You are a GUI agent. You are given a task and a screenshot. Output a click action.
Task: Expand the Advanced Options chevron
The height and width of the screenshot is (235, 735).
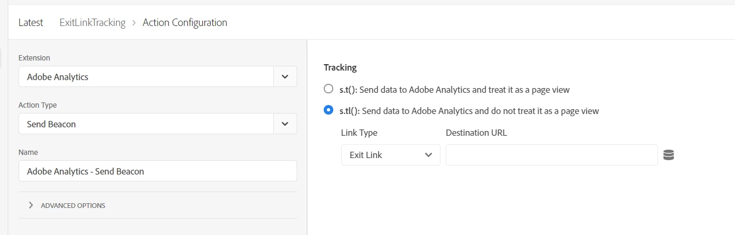pyautogui.click(x=31, y=205)
